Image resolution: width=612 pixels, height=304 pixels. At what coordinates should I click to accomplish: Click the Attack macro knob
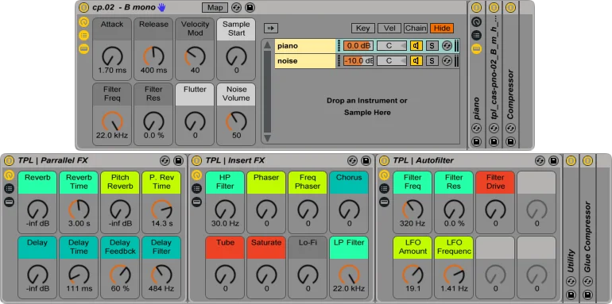click(x=112, y=56)
